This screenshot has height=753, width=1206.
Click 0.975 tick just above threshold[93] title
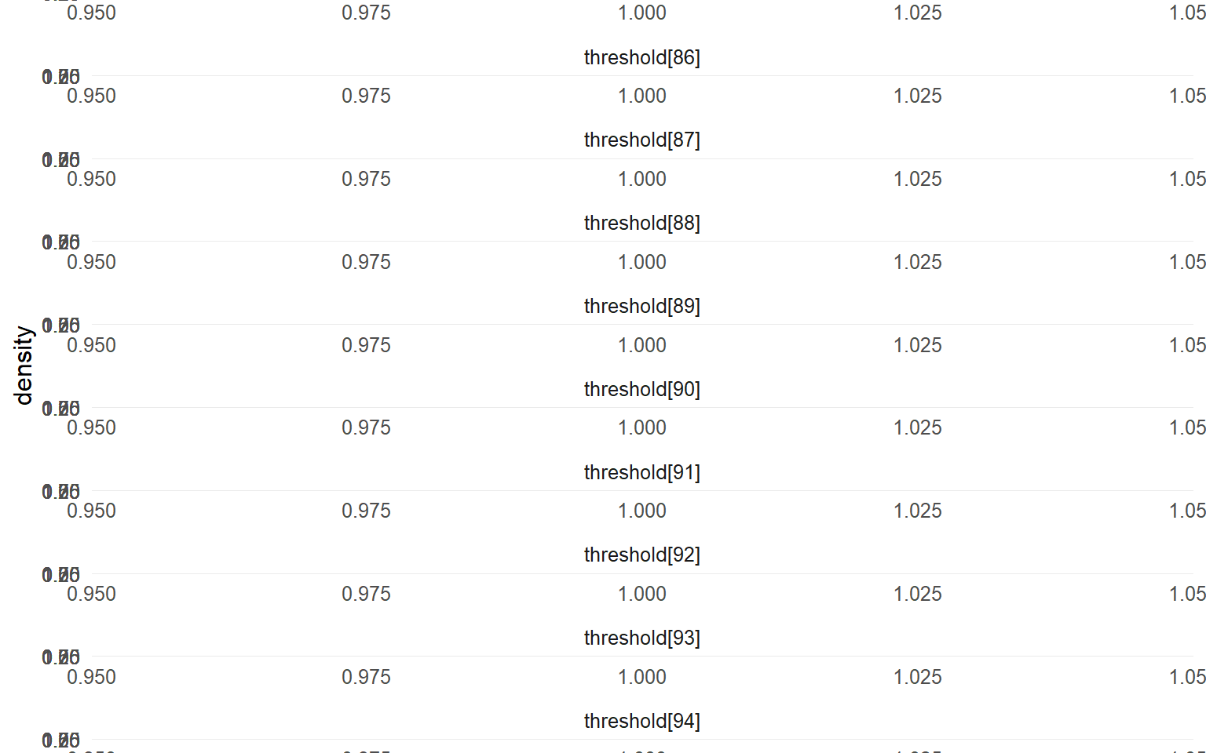366,594
